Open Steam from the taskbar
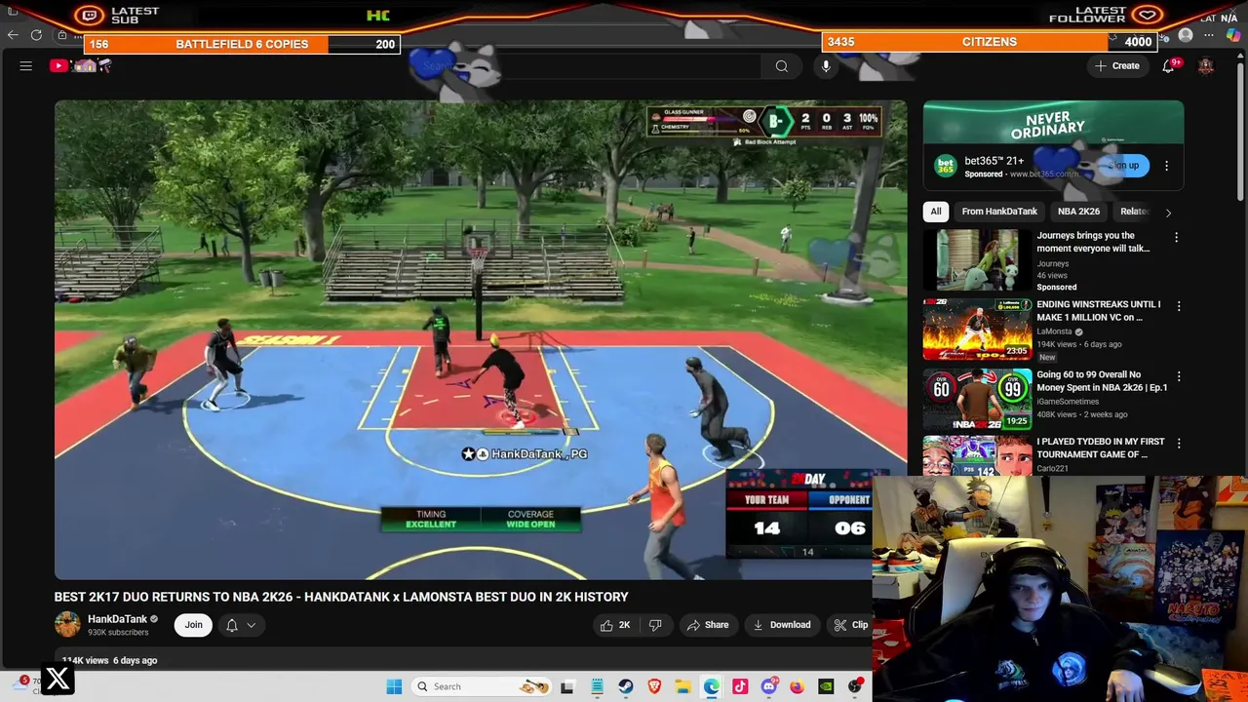 point(625,686)
